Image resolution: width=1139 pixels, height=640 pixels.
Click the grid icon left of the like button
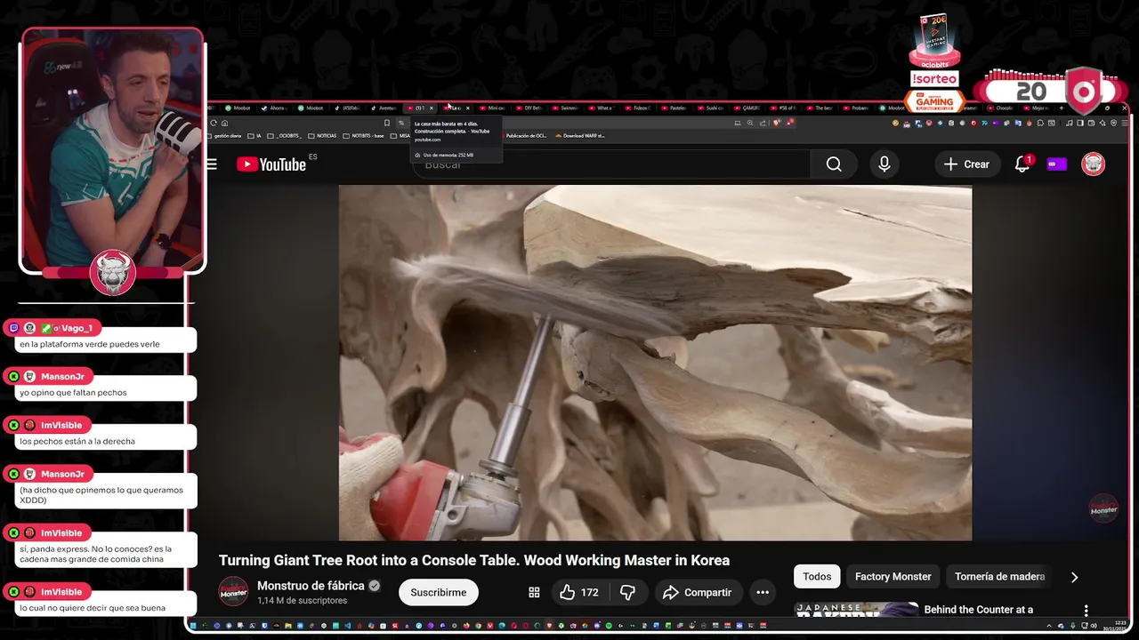[534, 592]
